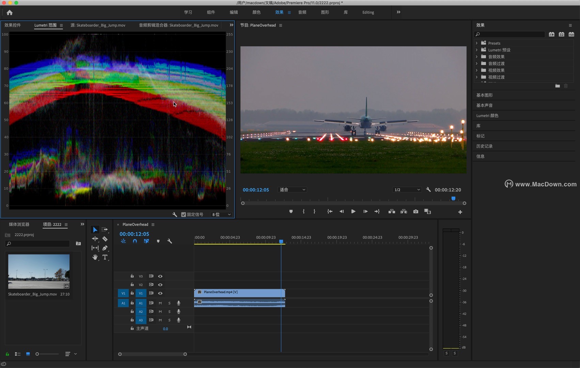This screenshot has height=368, width=580.
Task: Click the Lumetri 颜色 panel label
Action: pyautogui.click(x=488, y=115)
